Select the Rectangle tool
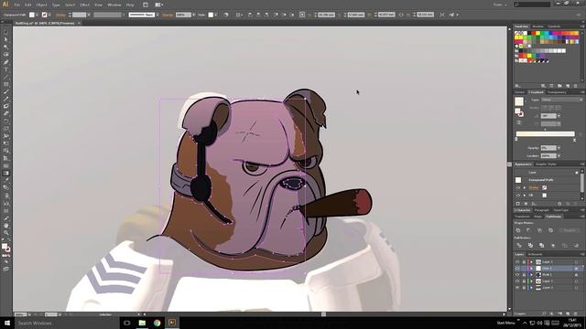 pyautogui.click(x=6, y=84)
